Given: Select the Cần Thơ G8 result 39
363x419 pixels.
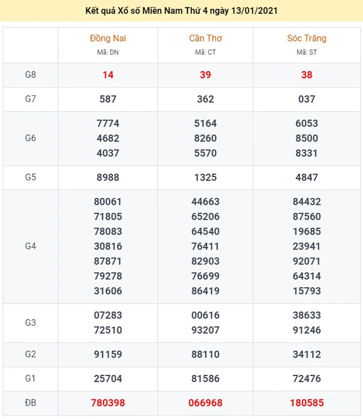Looking at the screenshot, I should pyautogui.click(x=205, y=75).
